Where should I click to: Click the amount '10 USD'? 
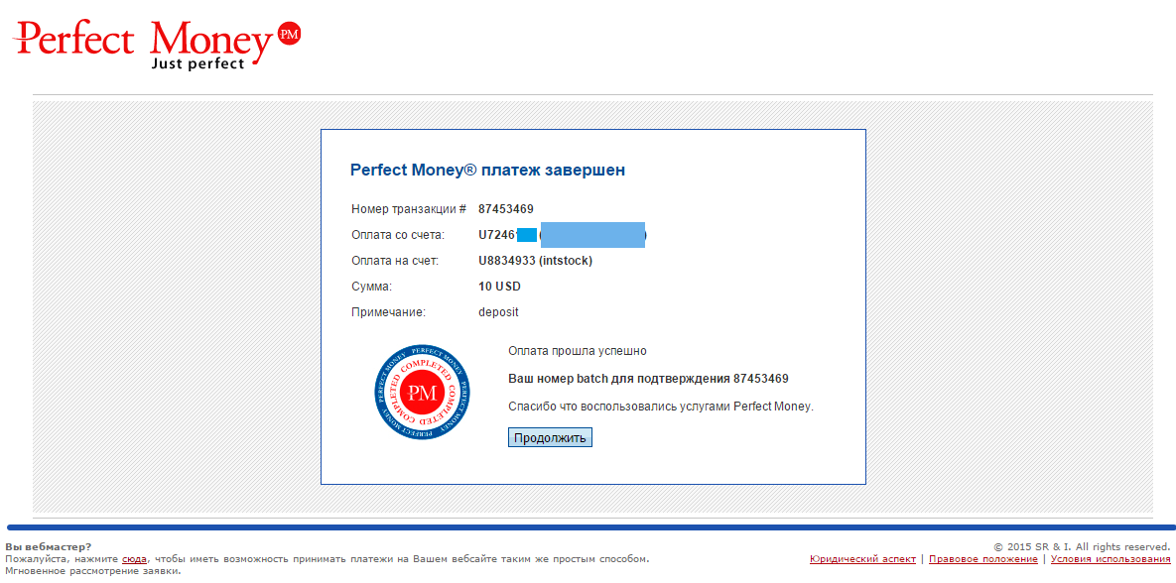[x=499, y=287]
